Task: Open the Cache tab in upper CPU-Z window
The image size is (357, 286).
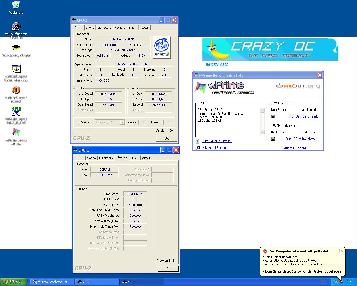Action: pyautogui.click(x=90, y=28)
